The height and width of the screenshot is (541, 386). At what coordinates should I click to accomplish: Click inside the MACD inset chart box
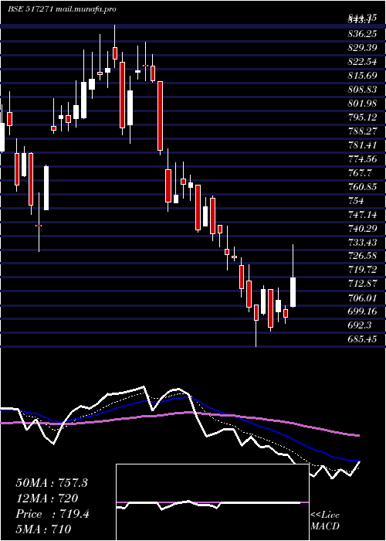tap(212, 502)
